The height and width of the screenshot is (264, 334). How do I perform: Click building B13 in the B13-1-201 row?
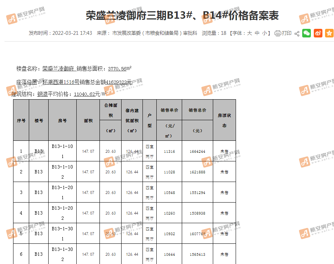click(x=39, y=192)
